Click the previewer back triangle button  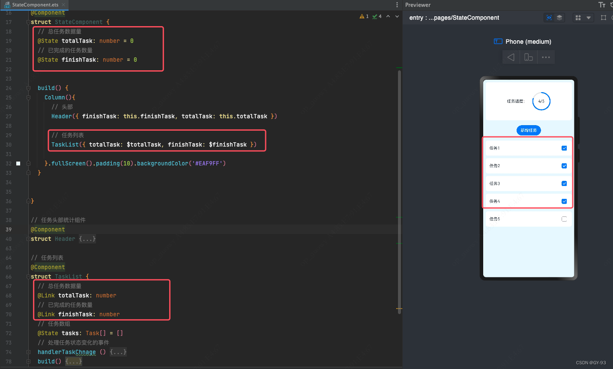click(511, 57)
